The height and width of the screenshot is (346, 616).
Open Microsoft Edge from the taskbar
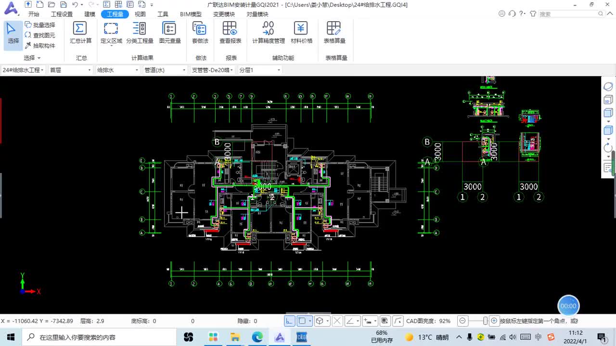pos(257,337)
